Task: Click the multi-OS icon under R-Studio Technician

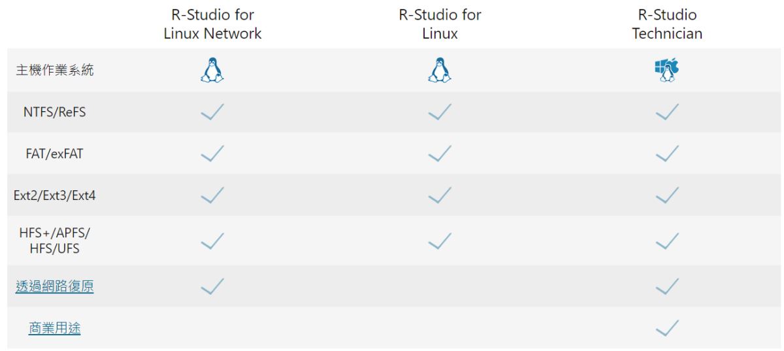Action: (x=667, y=70)
